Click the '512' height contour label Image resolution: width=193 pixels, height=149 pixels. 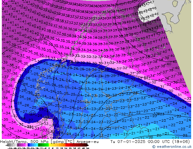[x=147, y=78]
